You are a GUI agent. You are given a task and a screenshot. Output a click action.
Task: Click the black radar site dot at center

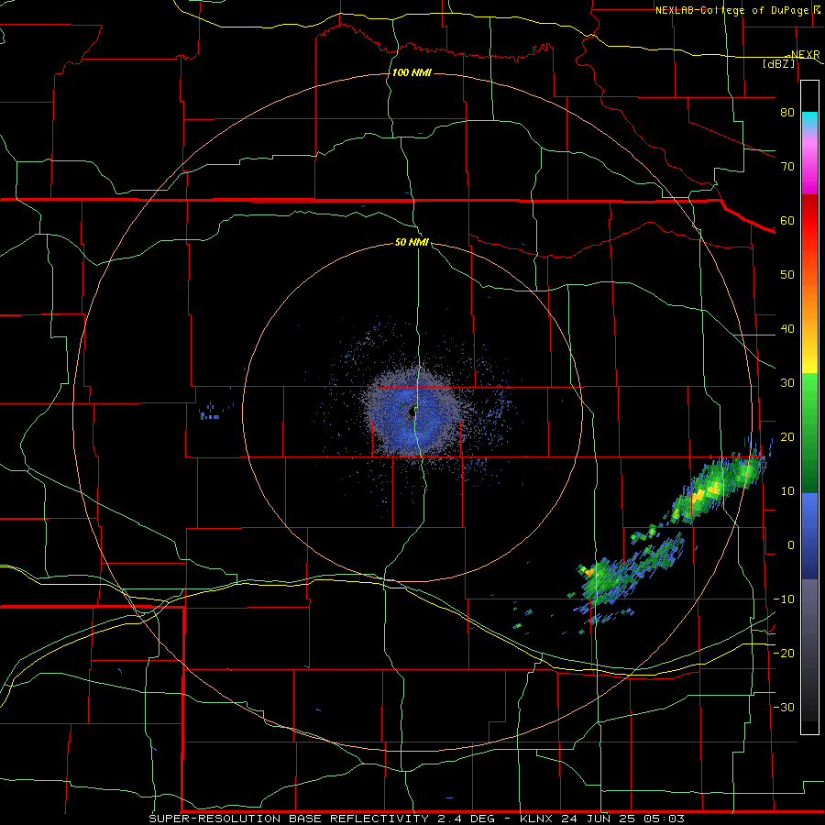pos(412,412)
